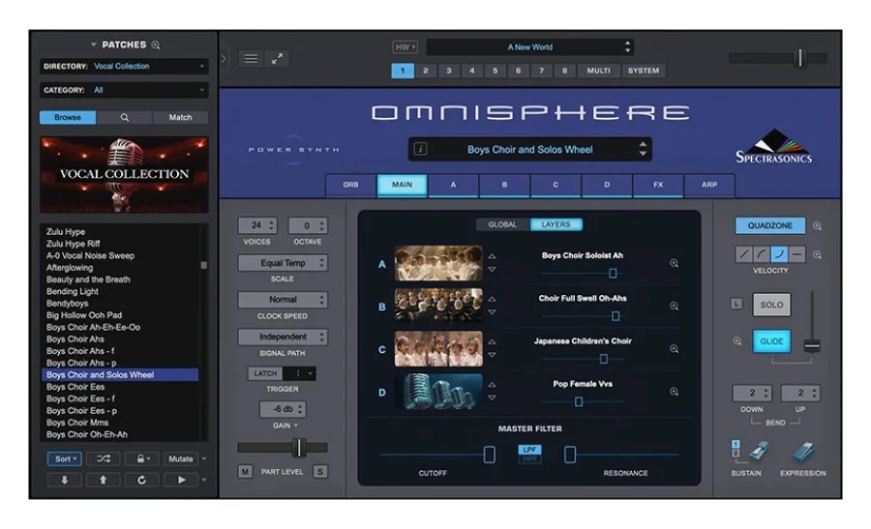871x529 pixels.
Task: Open the Category All dropdown
Action: [124, 90]
